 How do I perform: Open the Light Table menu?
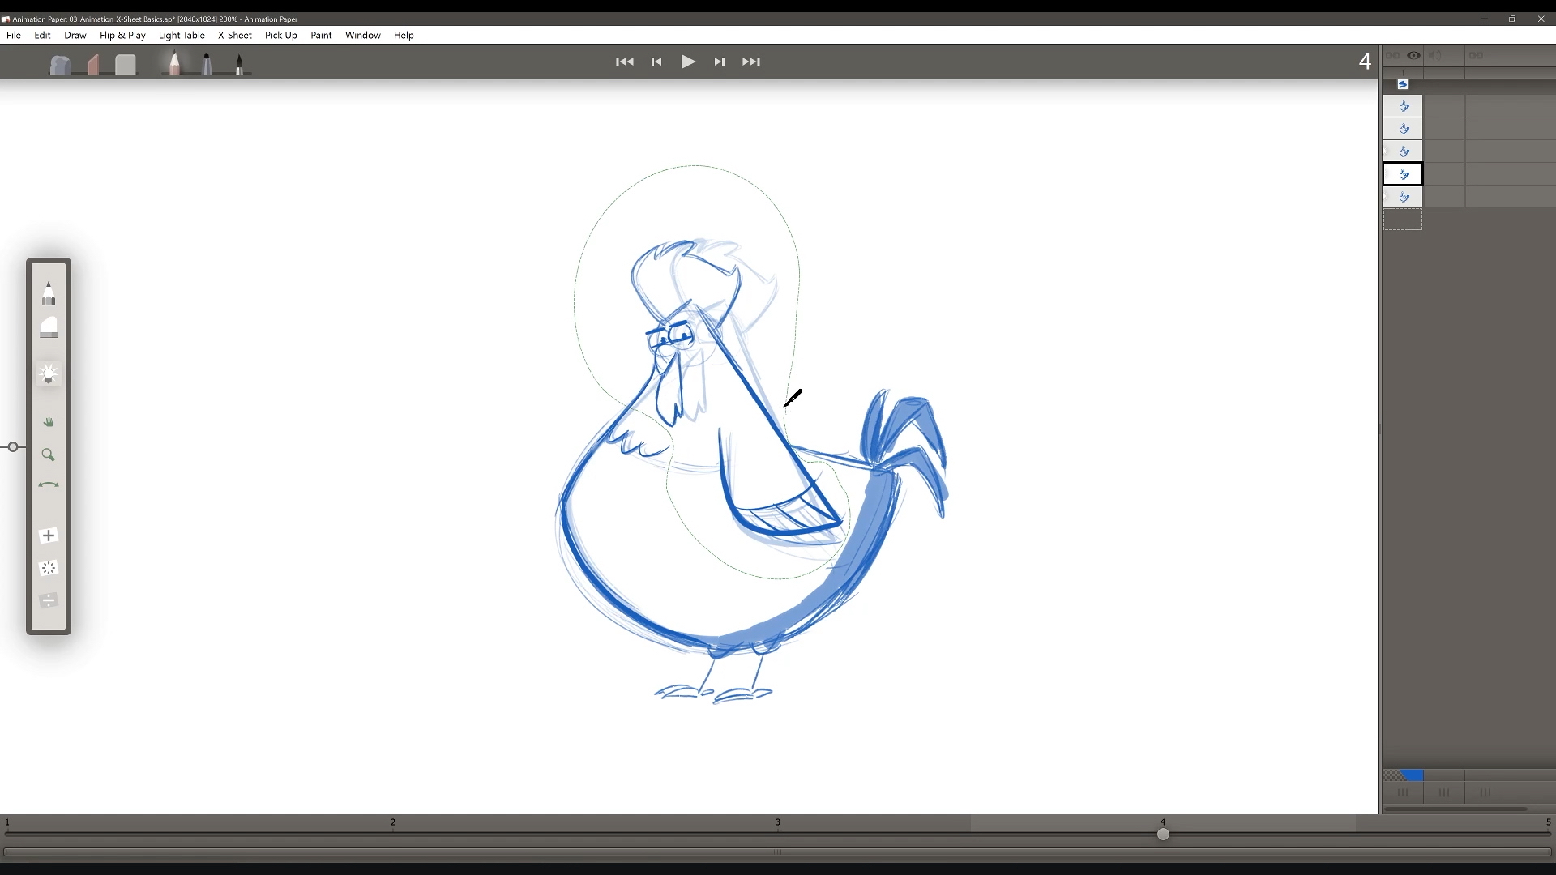[182, 35]
